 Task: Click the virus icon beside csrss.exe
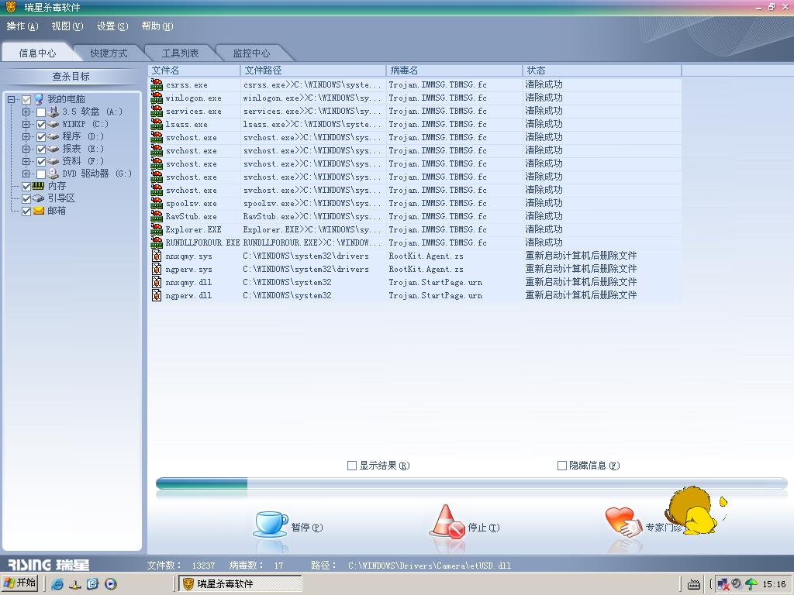point(157,84)
